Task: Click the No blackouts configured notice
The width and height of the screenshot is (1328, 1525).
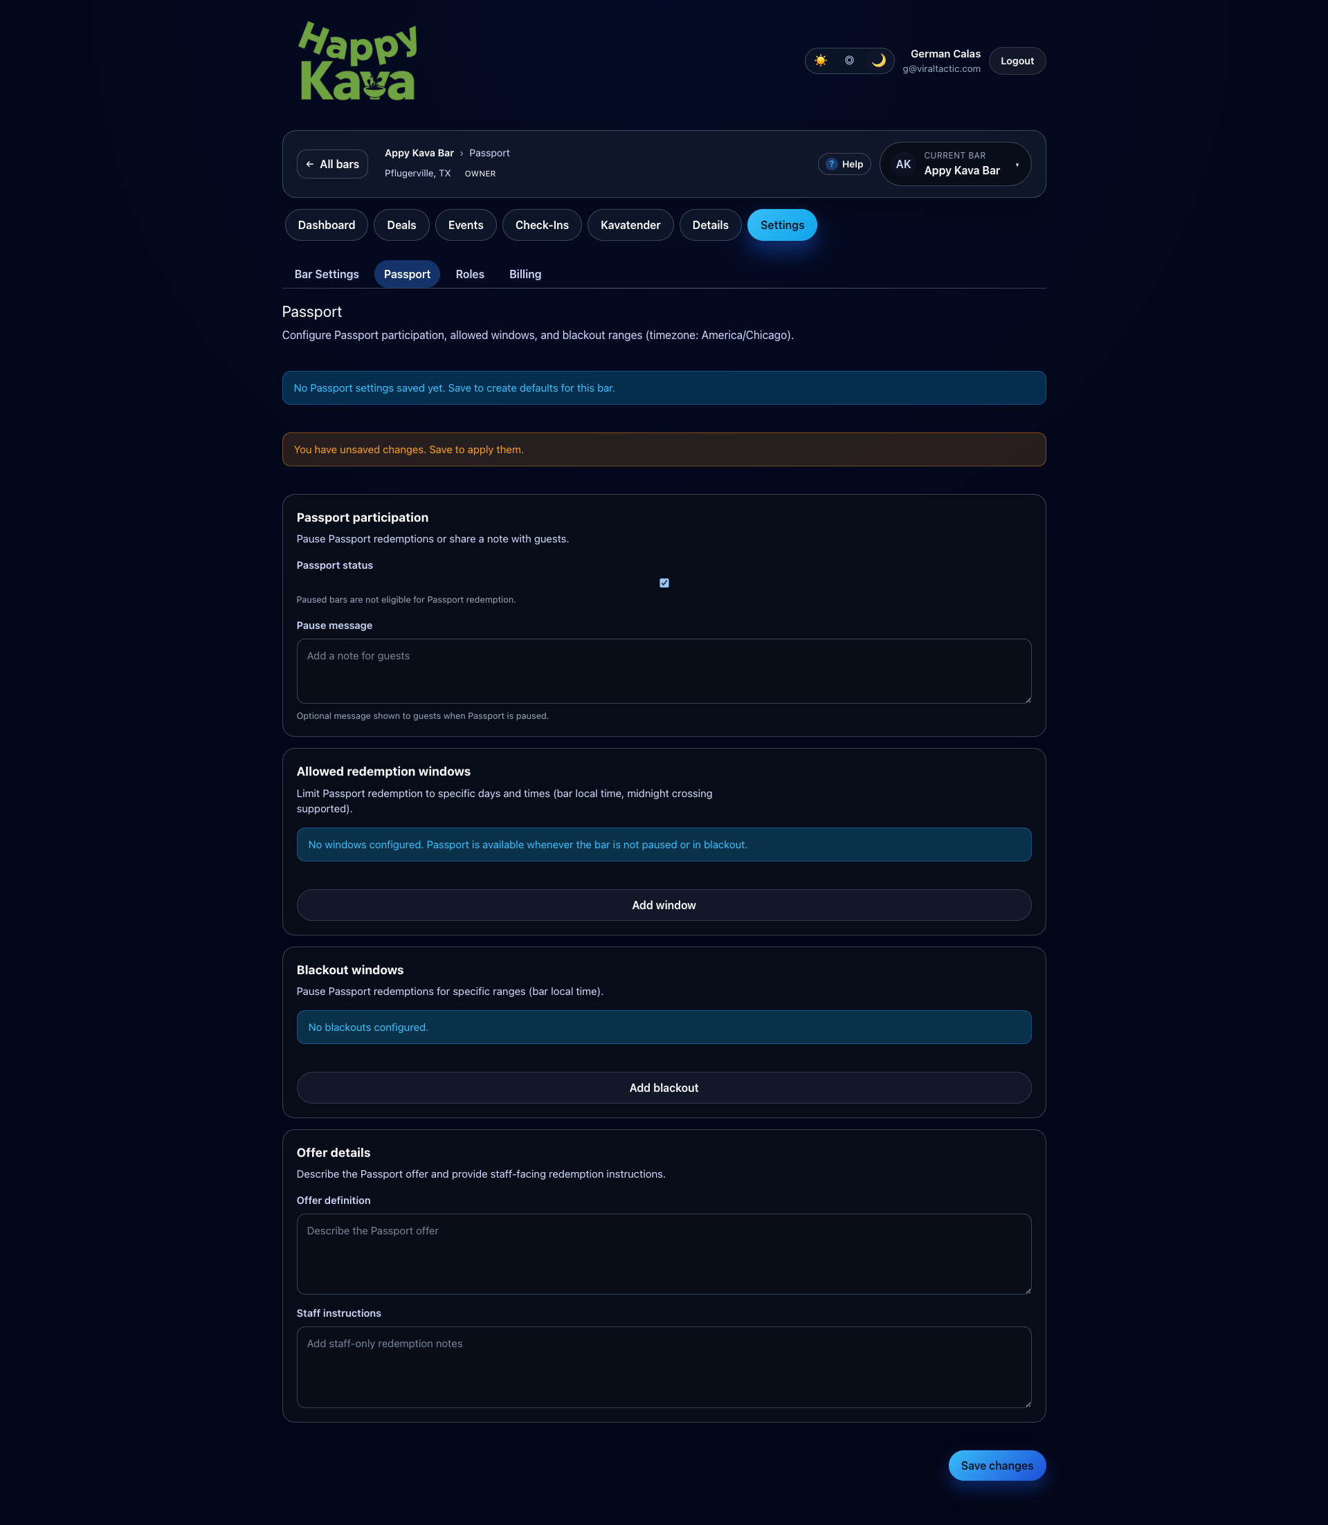Action: pos(663,1027)
